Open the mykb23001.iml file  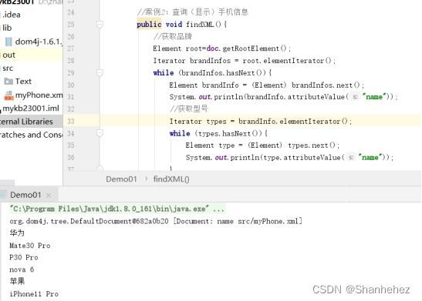tap(31, 109)
